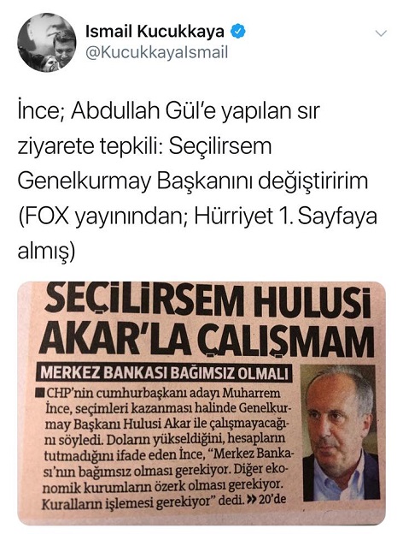This screenshot has height=534, width=403.
Task: Click the black square bullet in article
Action: coord(40,393)
